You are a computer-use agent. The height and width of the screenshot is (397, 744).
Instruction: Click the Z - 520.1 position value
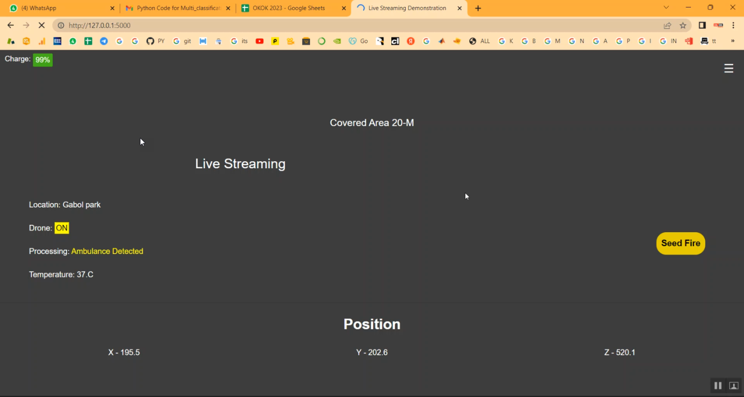pos(620,353)
